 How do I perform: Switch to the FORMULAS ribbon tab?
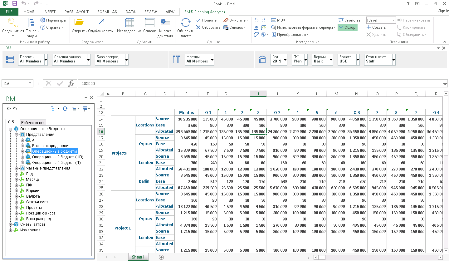coord(107,12)
